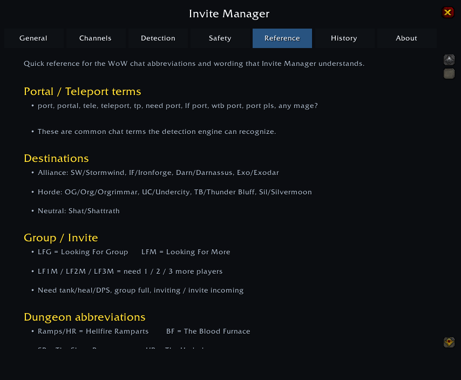Click 'LFM = Looking For More' text
461x380 pixels.
click(x=186, y=252)
